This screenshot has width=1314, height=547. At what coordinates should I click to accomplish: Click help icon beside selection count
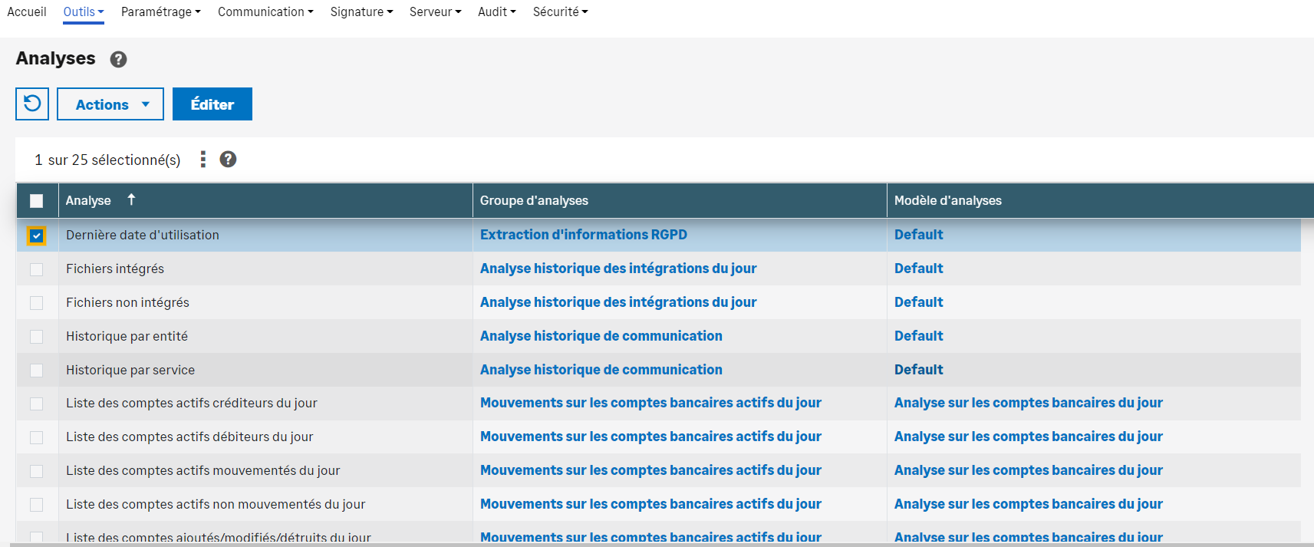(228, 159)
